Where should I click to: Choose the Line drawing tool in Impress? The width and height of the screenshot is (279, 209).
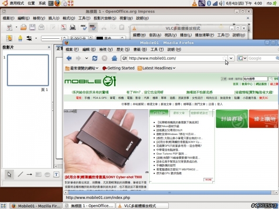point(20,175)
